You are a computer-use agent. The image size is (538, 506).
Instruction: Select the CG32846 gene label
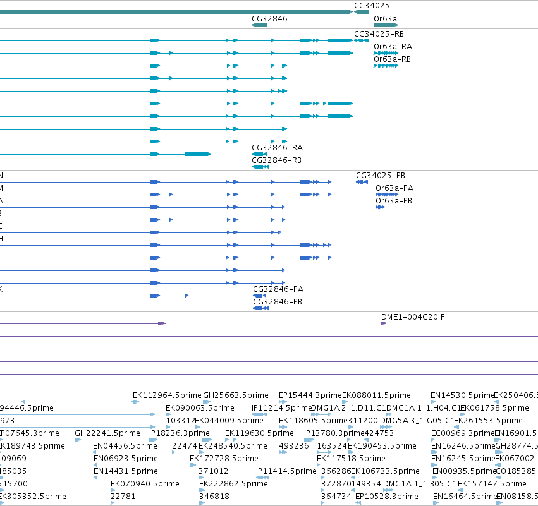(269, 19)
